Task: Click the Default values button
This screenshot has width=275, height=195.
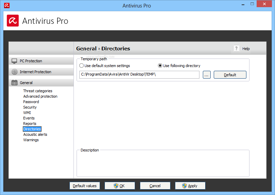Action: tap(85, 186)
